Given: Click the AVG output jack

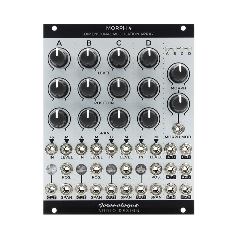Looking at the screenshot, I should (186, 169).
